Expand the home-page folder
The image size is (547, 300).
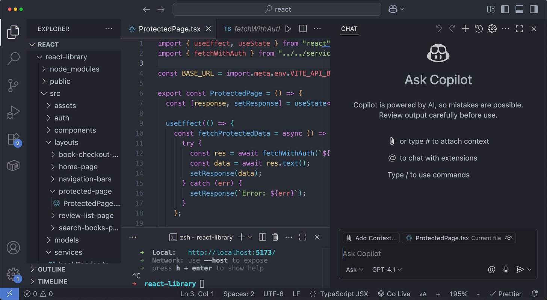pos(74,167)
